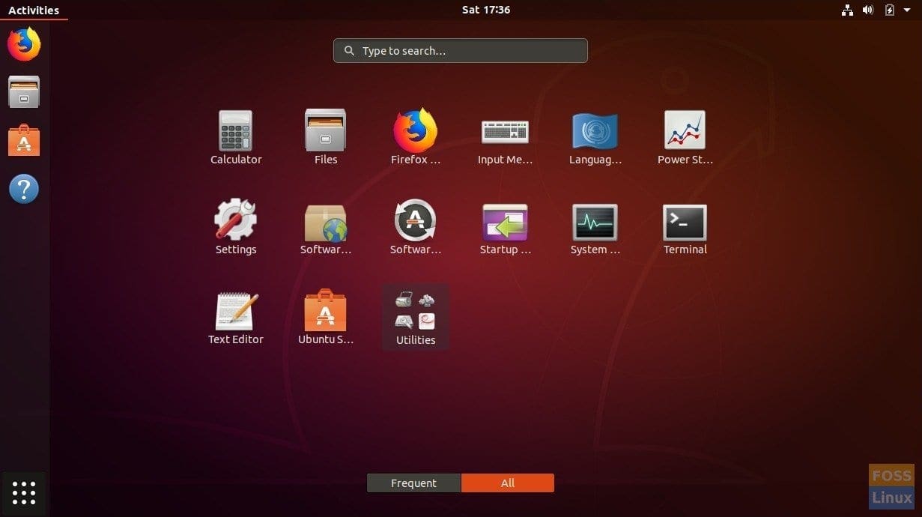
Task: Open Power Statistics app
Action: (685, 137)
